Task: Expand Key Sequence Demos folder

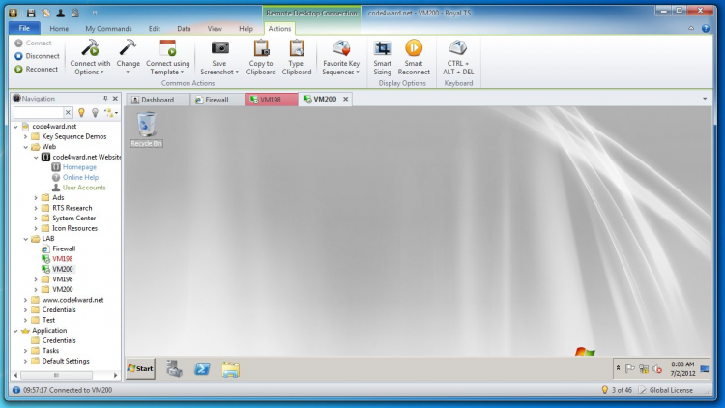Action: pos(26,136)
